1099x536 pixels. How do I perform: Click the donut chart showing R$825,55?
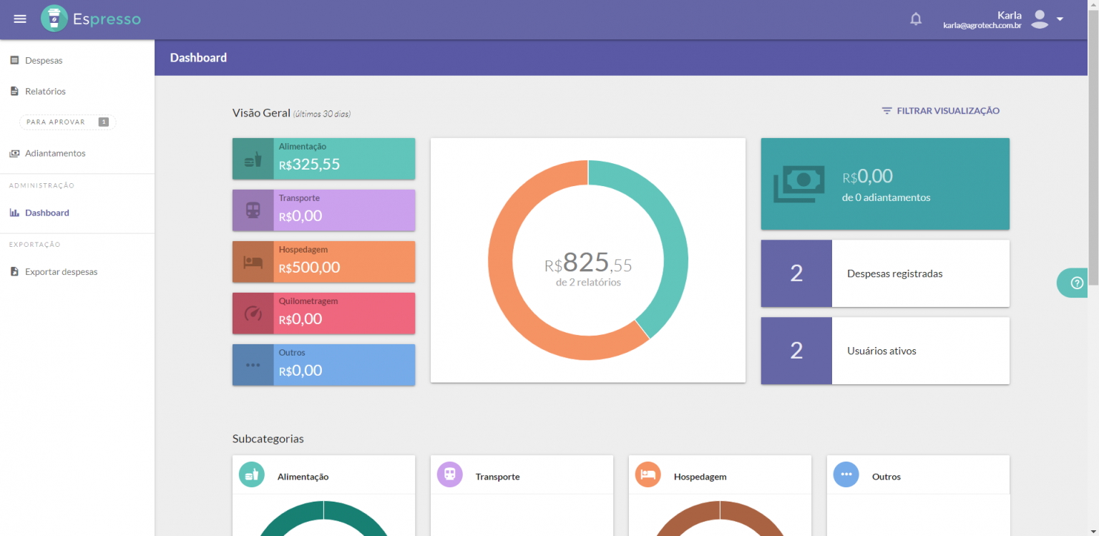pyautogui.click(x=587, y=260)
